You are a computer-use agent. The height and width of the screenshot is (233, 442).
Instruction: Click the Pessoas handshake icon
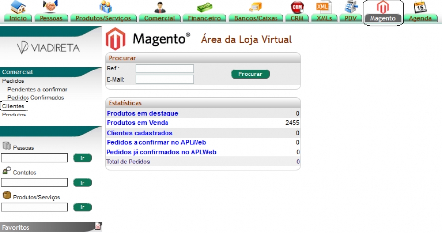pyautogui.click(x=51, y=6)
